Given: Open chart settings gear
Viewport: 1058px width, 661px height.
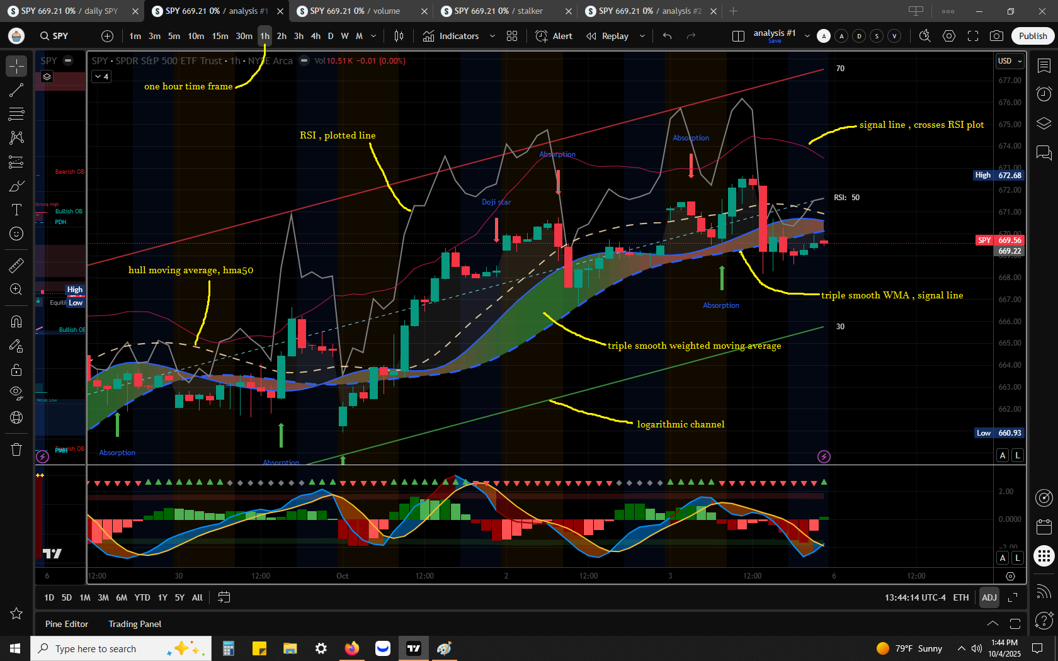Looking at the screenshot, I should point(949,36).
